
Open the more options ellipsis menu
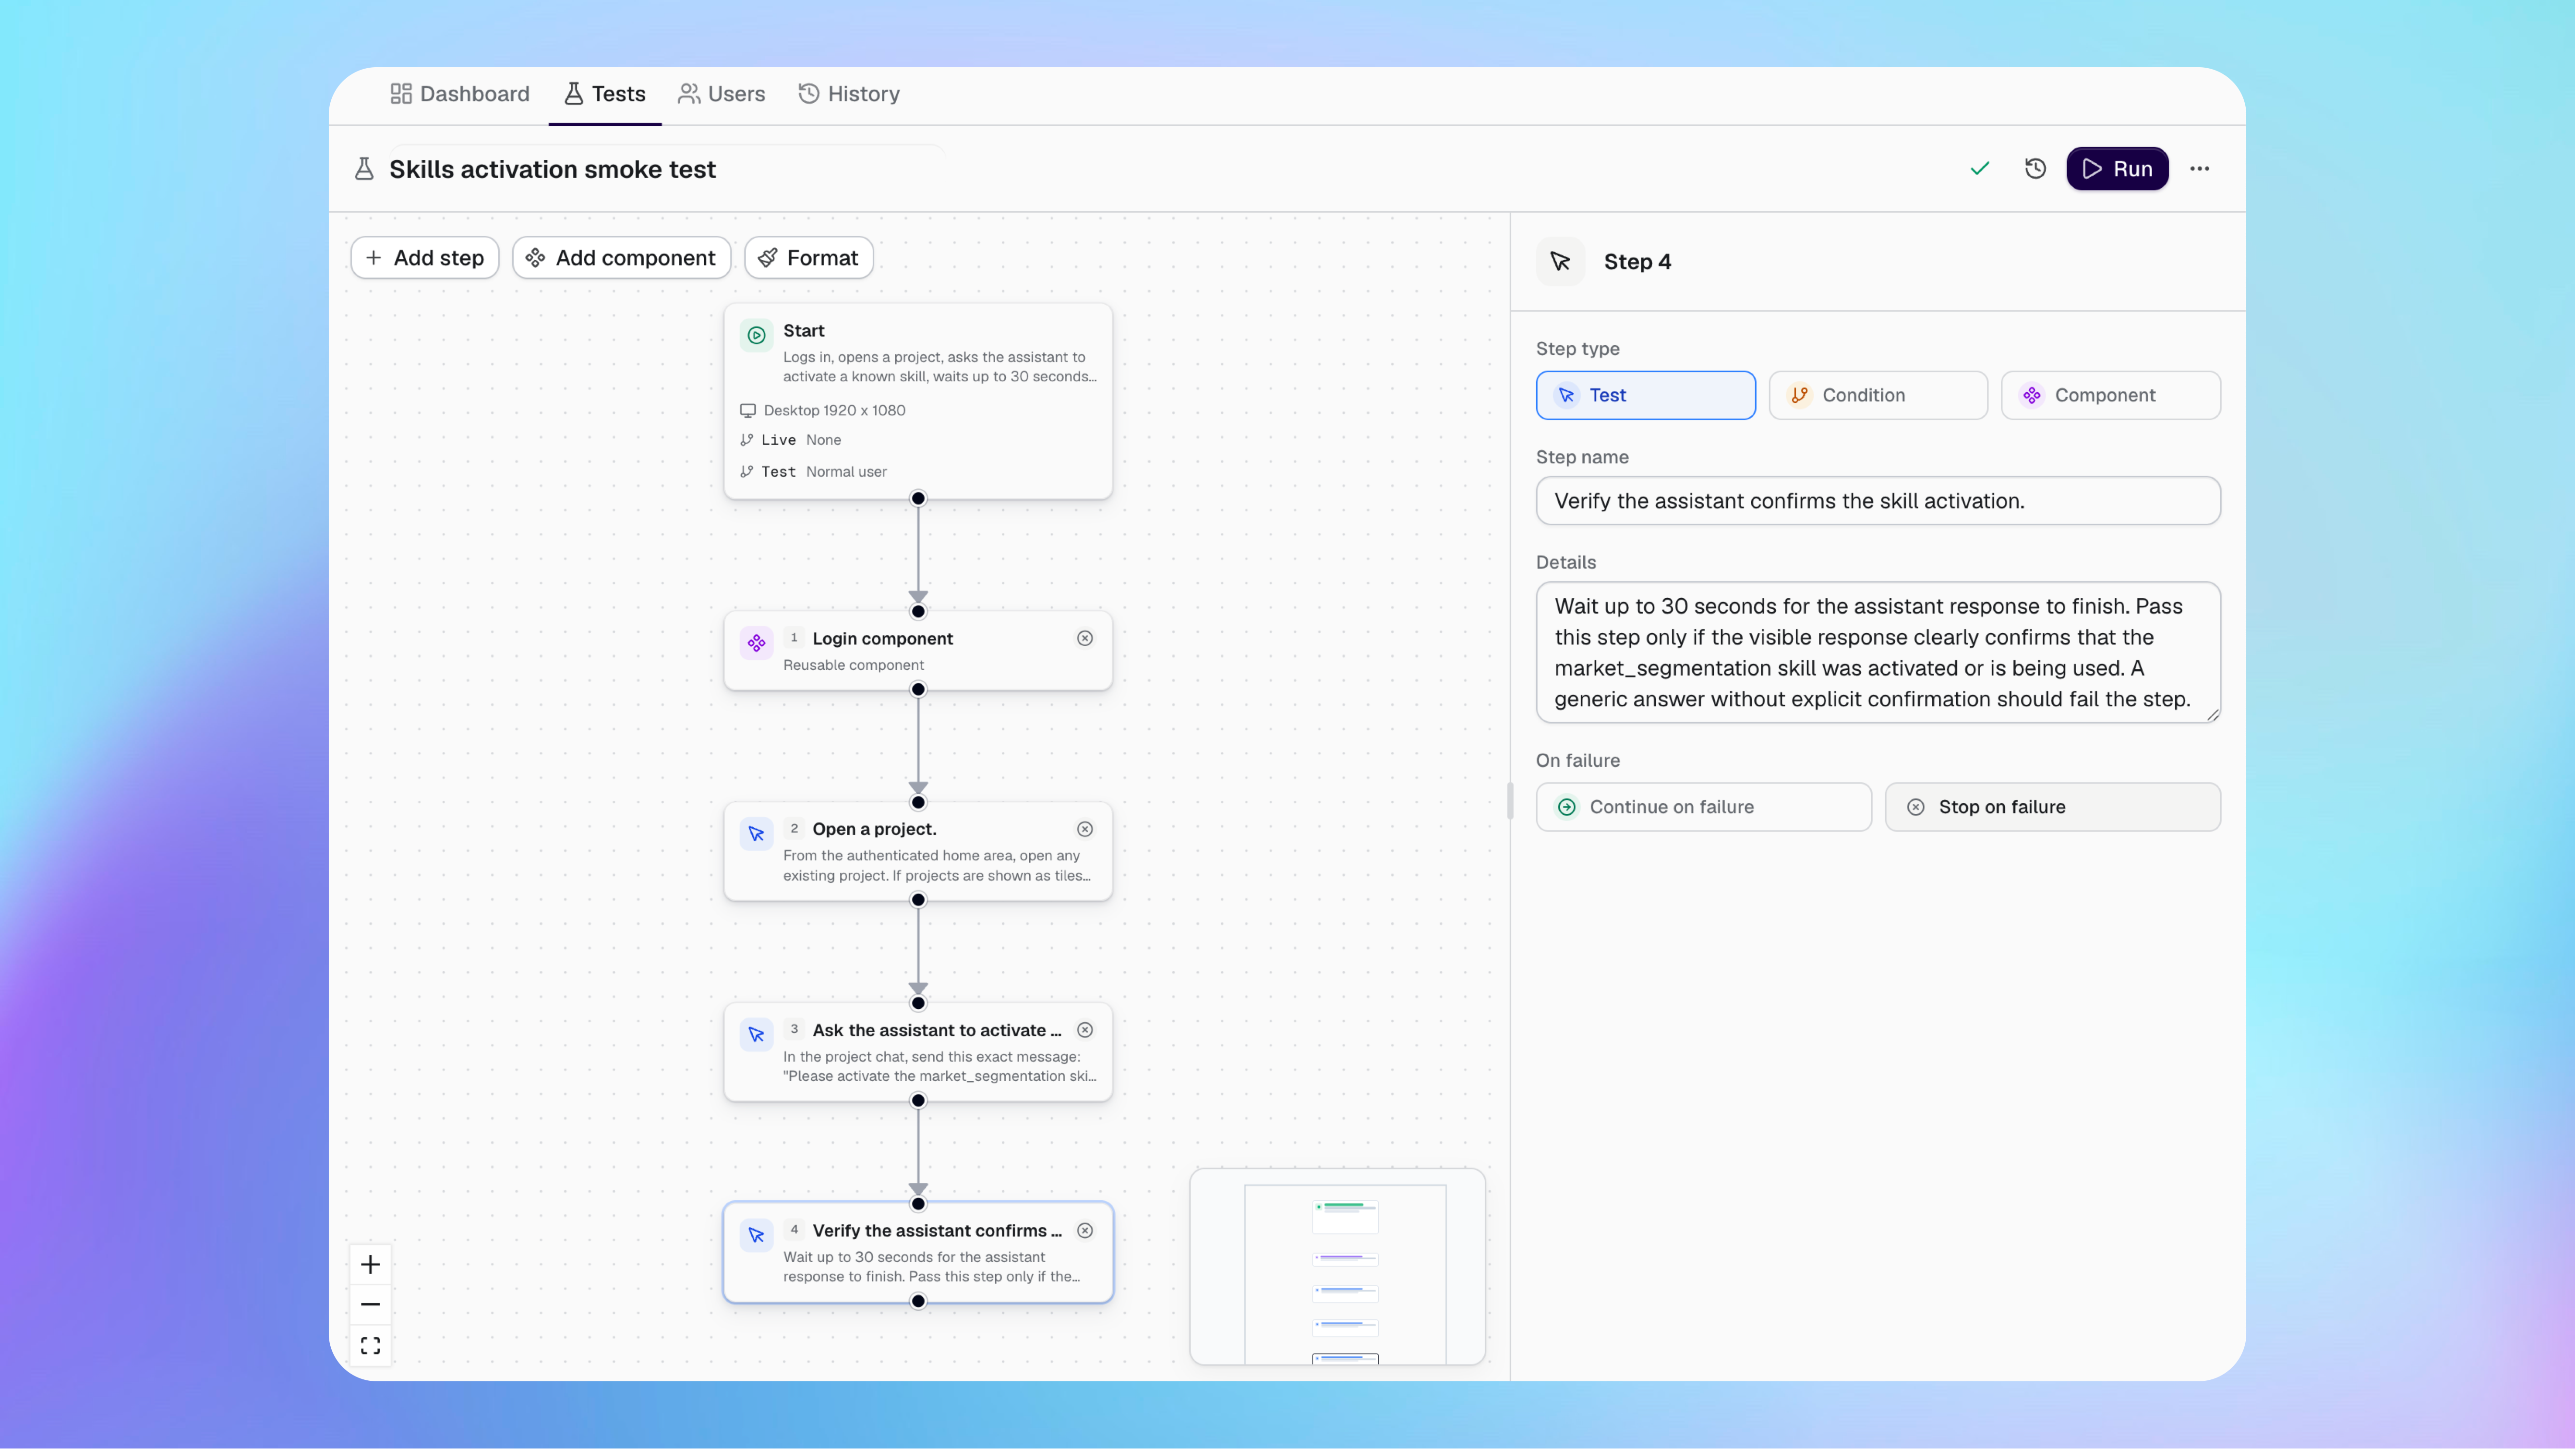pos(2199,169)
